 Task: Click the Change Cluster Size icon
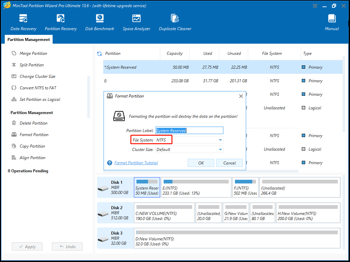click(x=14, y=77)
